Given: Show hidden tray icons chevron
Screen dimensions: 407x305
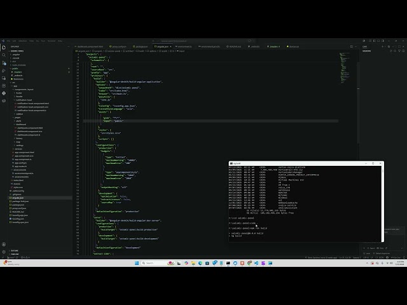Looking at the screenshot, I should [367, 263].
